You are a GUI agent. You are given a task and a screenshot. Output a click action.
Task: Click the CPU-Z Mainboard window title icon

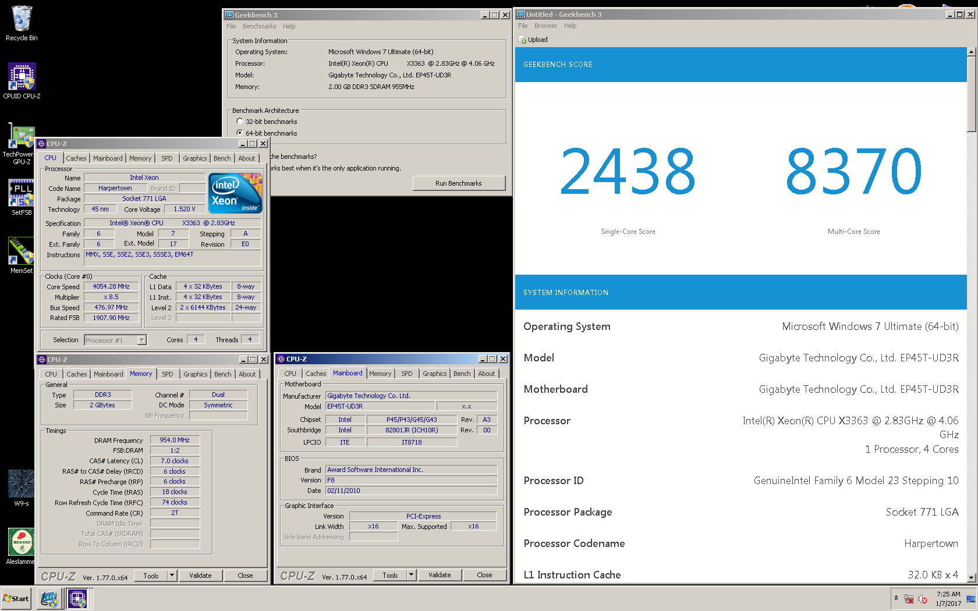coord(281,359)
